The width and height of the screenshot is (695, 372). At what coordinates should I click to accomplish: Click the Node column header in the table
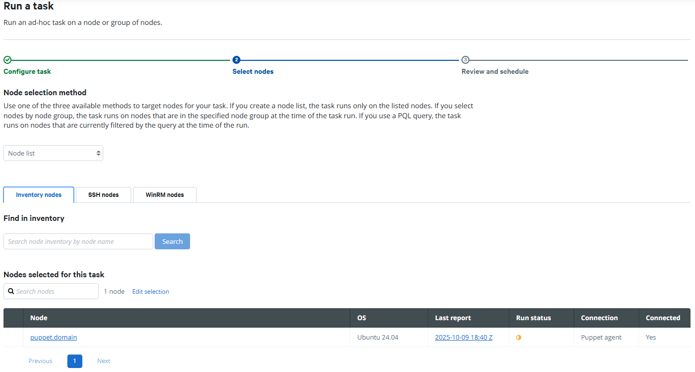(x=38, y=318)
